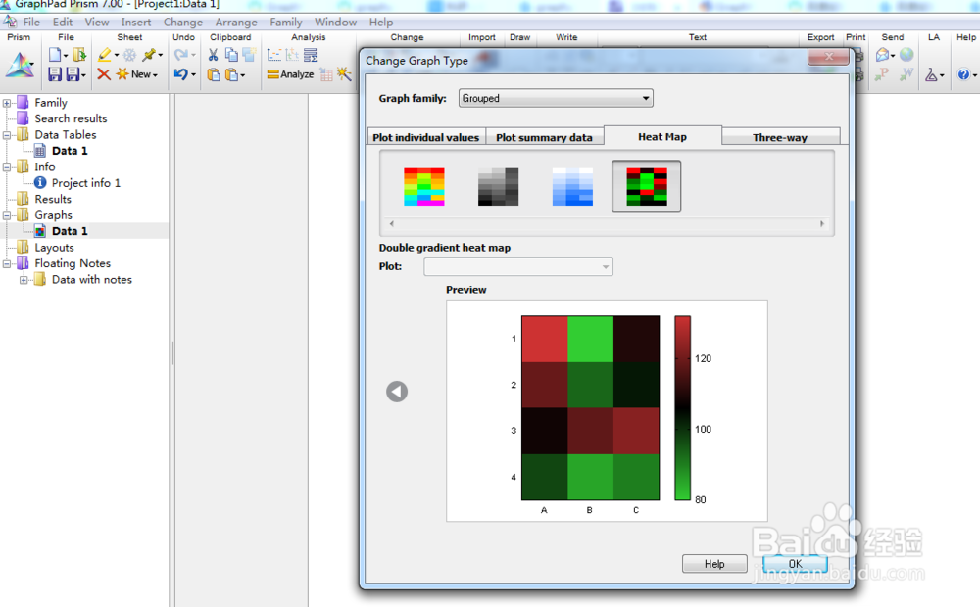
Task: Click the thumbnail list right scroll arrow
Action: 822,223
